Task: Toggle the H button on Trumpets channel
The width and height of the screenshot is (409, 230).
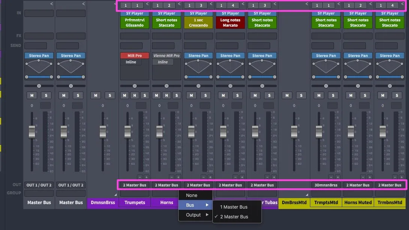Action: 135,95
